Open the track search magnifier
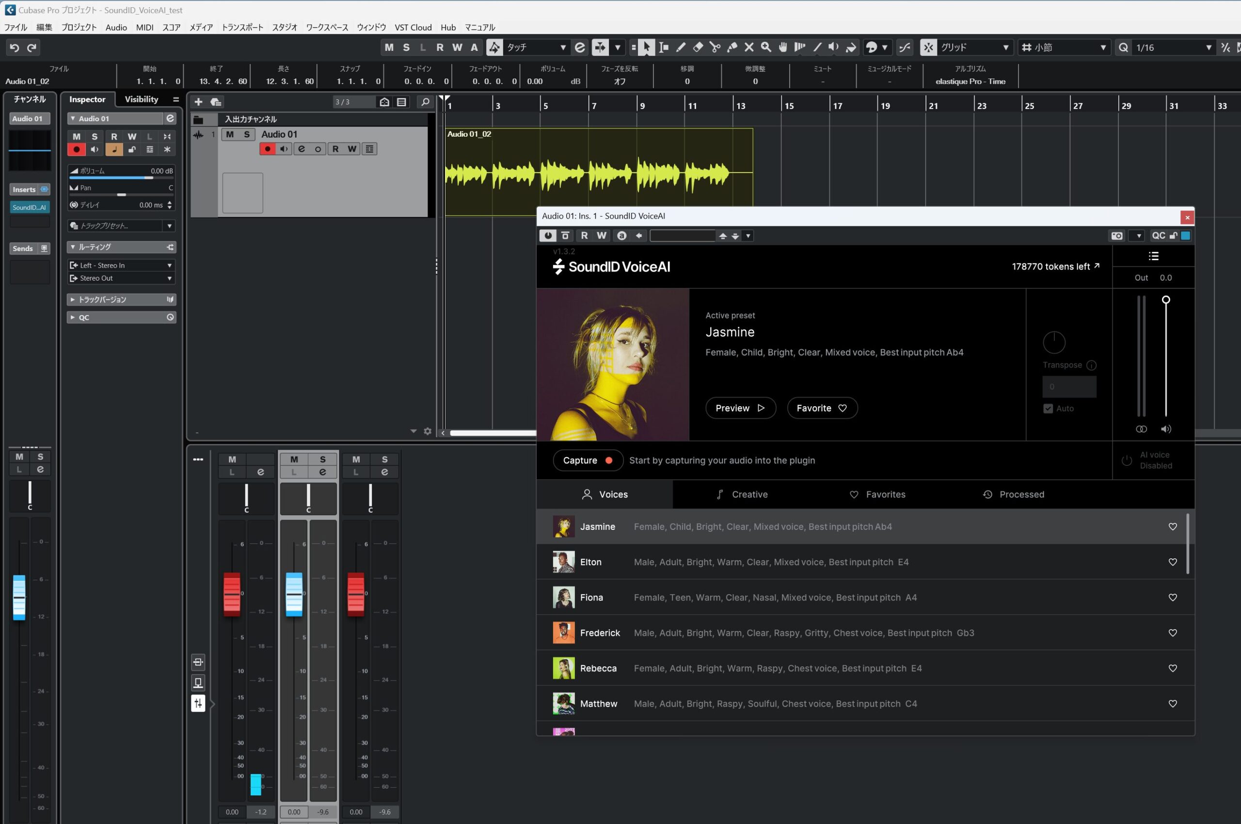Screen dimensions: 1241x824 425,102
